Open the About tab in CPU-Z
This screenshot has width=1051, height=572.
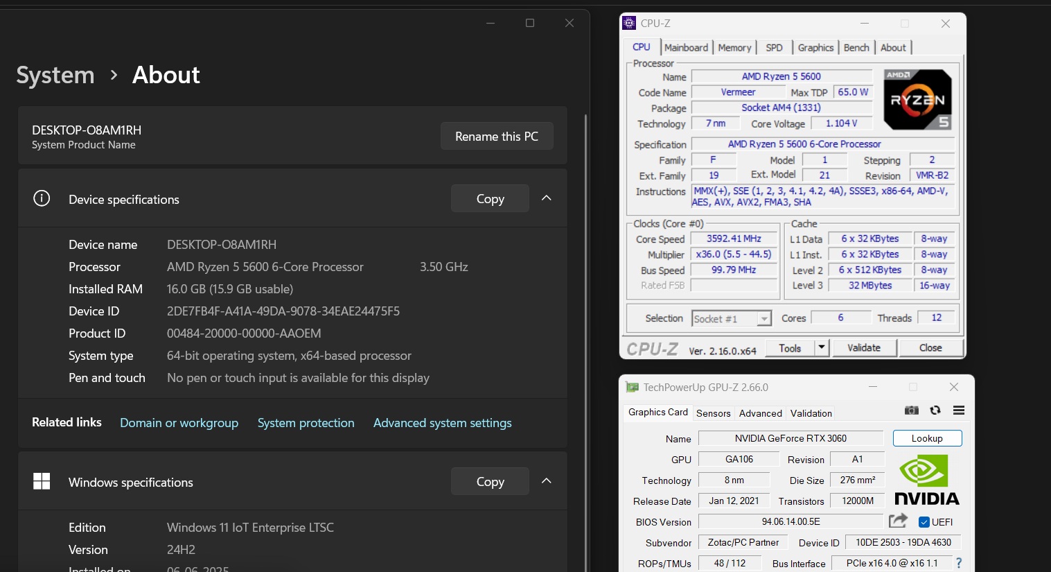pos(893,47)
